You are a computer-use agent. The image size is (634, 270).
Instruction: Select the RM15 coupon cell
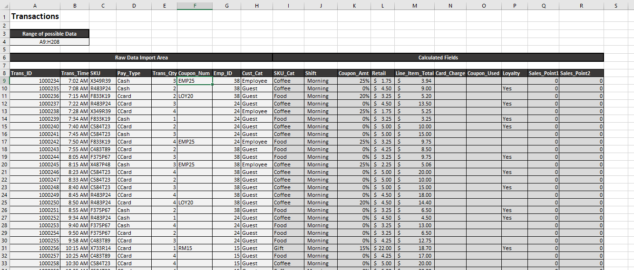click(195, 248)
